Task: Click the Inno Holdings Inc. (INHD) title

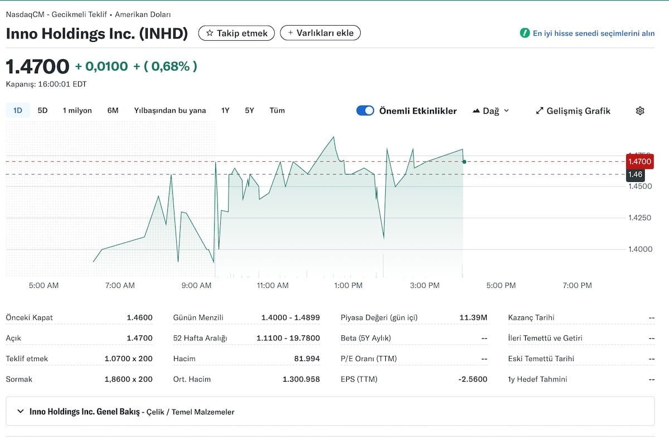Action: click(x=97, y=33)
